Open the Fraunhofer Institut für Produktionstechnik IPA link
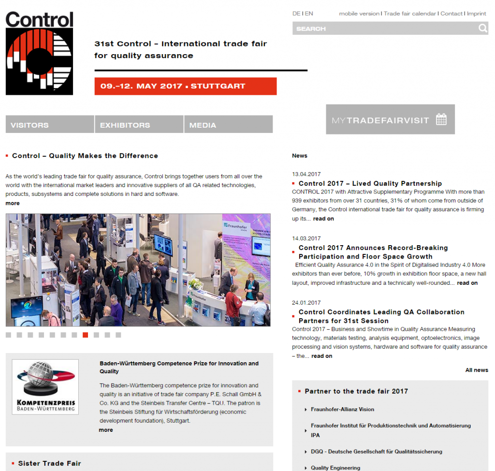Image resolution: width=495 pixels, height=471 pixels. point(391,430)
